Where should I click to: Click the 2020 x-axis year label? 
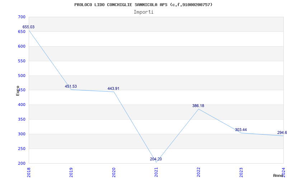point(113,173)
